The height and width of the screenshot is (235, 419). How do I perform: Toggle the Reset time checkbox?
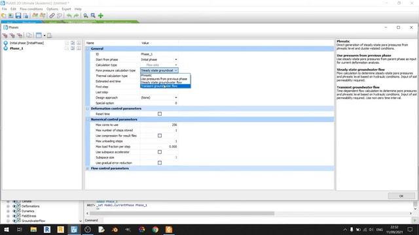coord(160,114)
